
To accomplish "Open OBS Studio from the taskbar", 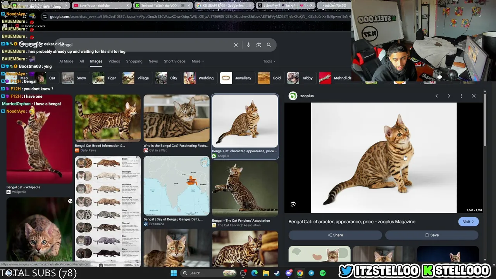I will (x=243, y=273).
